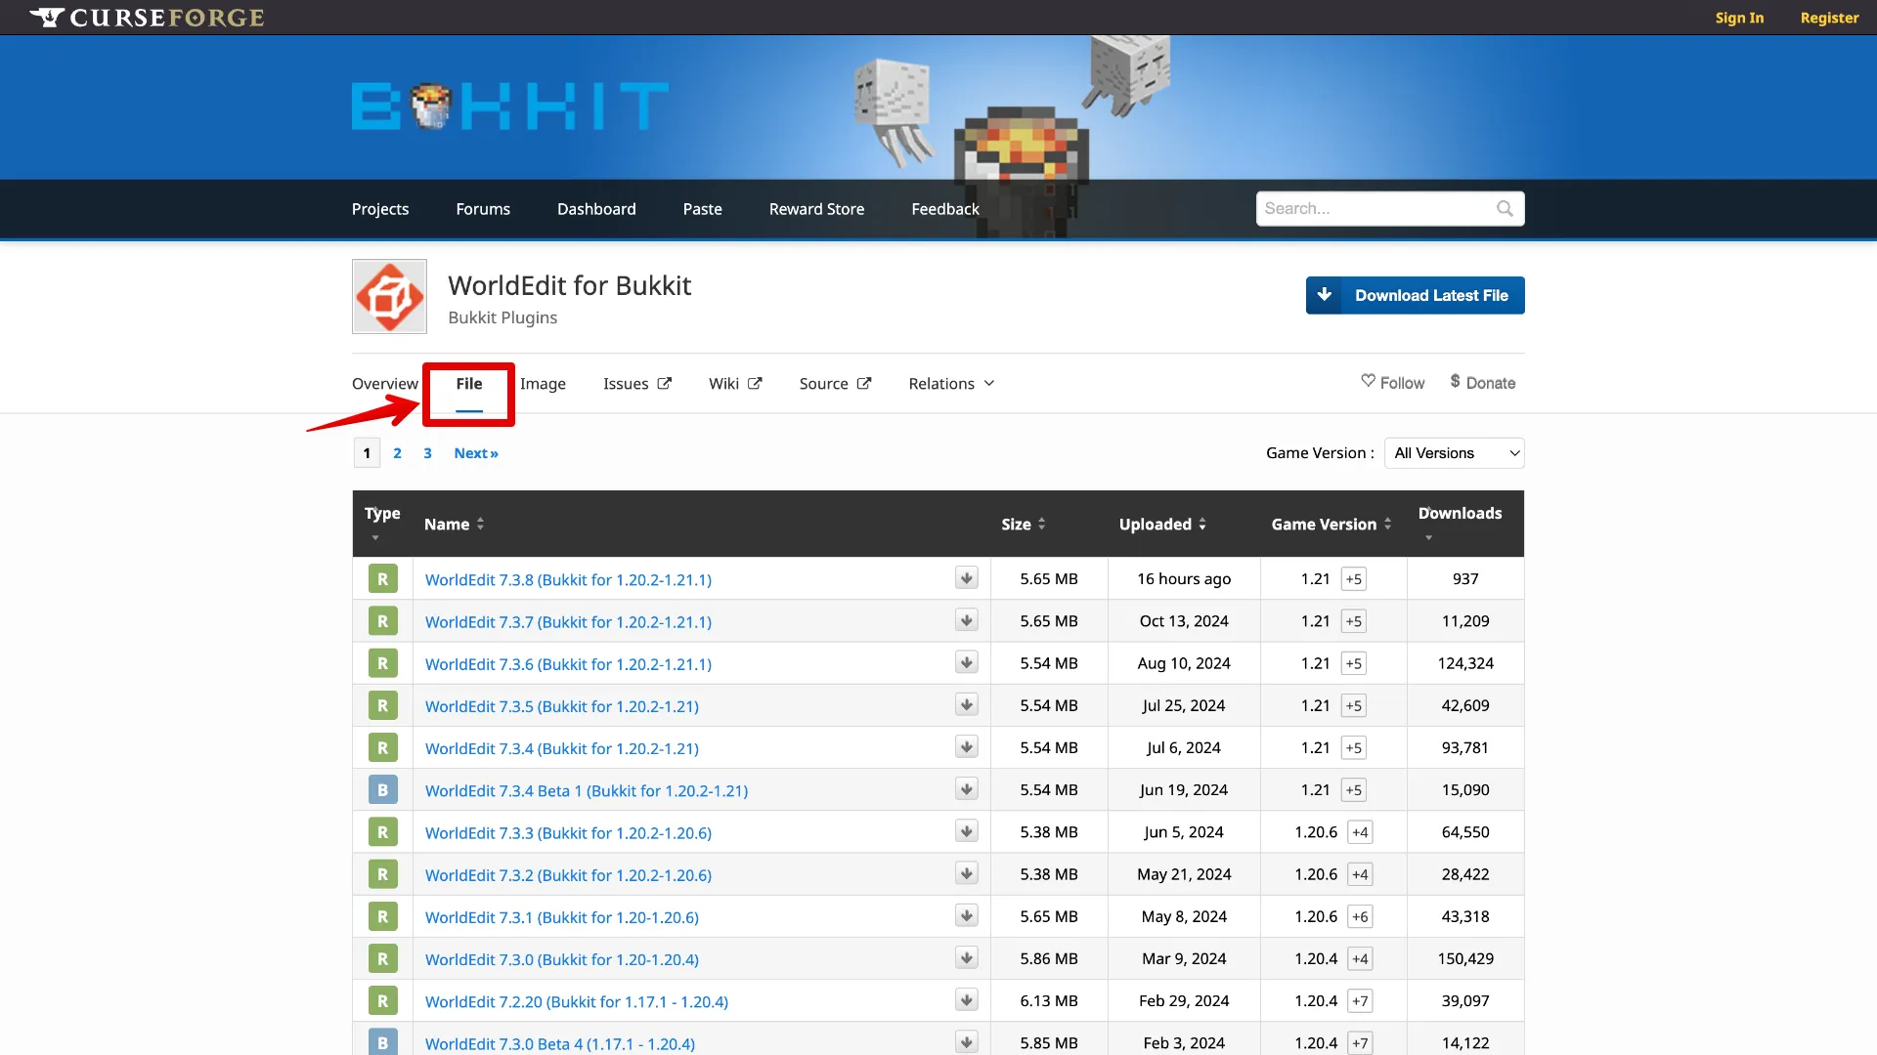Viewport: 1877px width, 1055px height.
Task: Download WorldEdit 7.3.0 release via arrow icon
Action: point(966,958)
